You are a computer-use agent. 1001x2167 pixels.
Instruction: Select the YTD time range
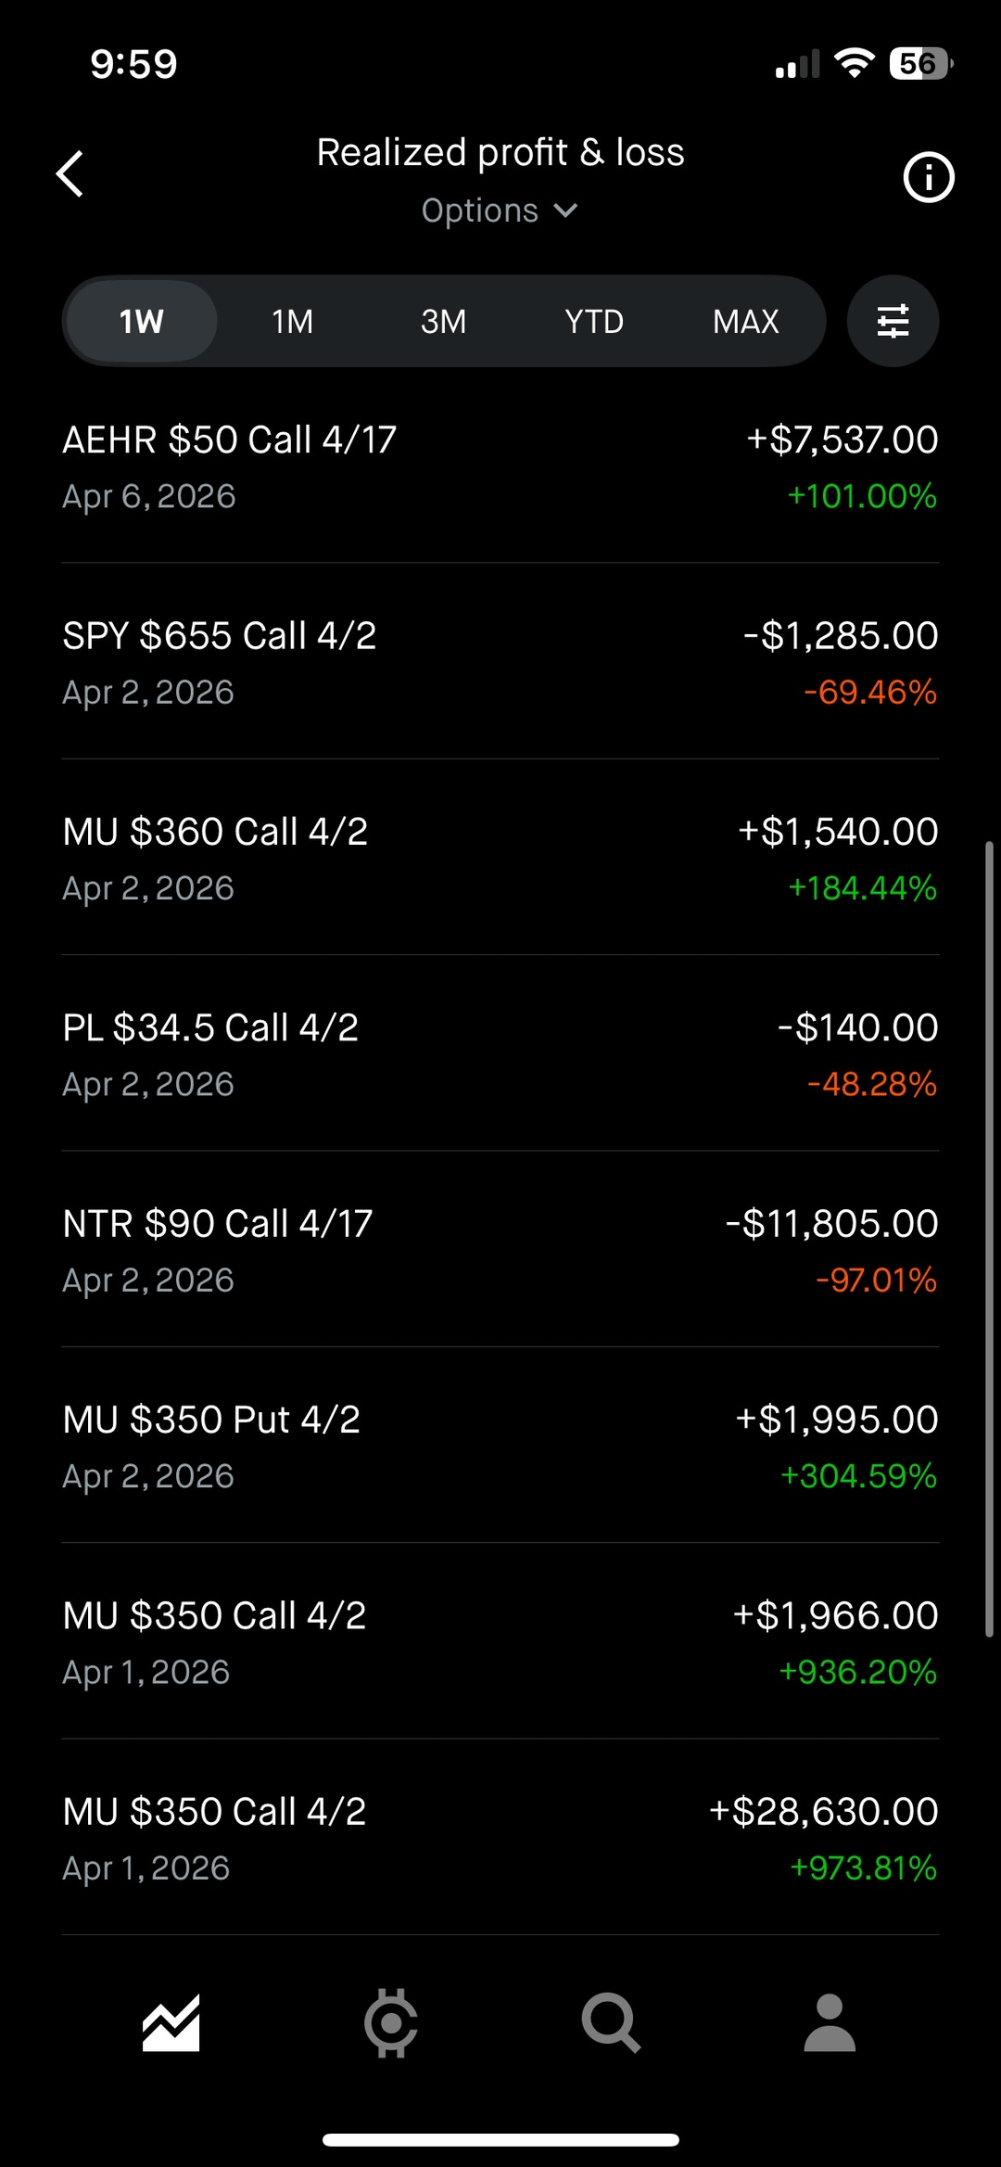pos(594,321)
